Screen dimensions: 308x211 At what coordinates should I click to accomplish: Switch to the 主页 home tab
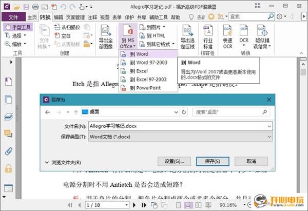32,17
